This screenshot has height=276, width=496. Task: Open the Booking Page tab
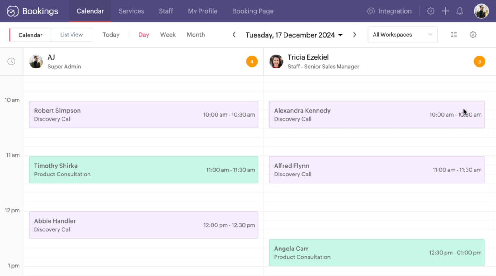tap(253, 11)
